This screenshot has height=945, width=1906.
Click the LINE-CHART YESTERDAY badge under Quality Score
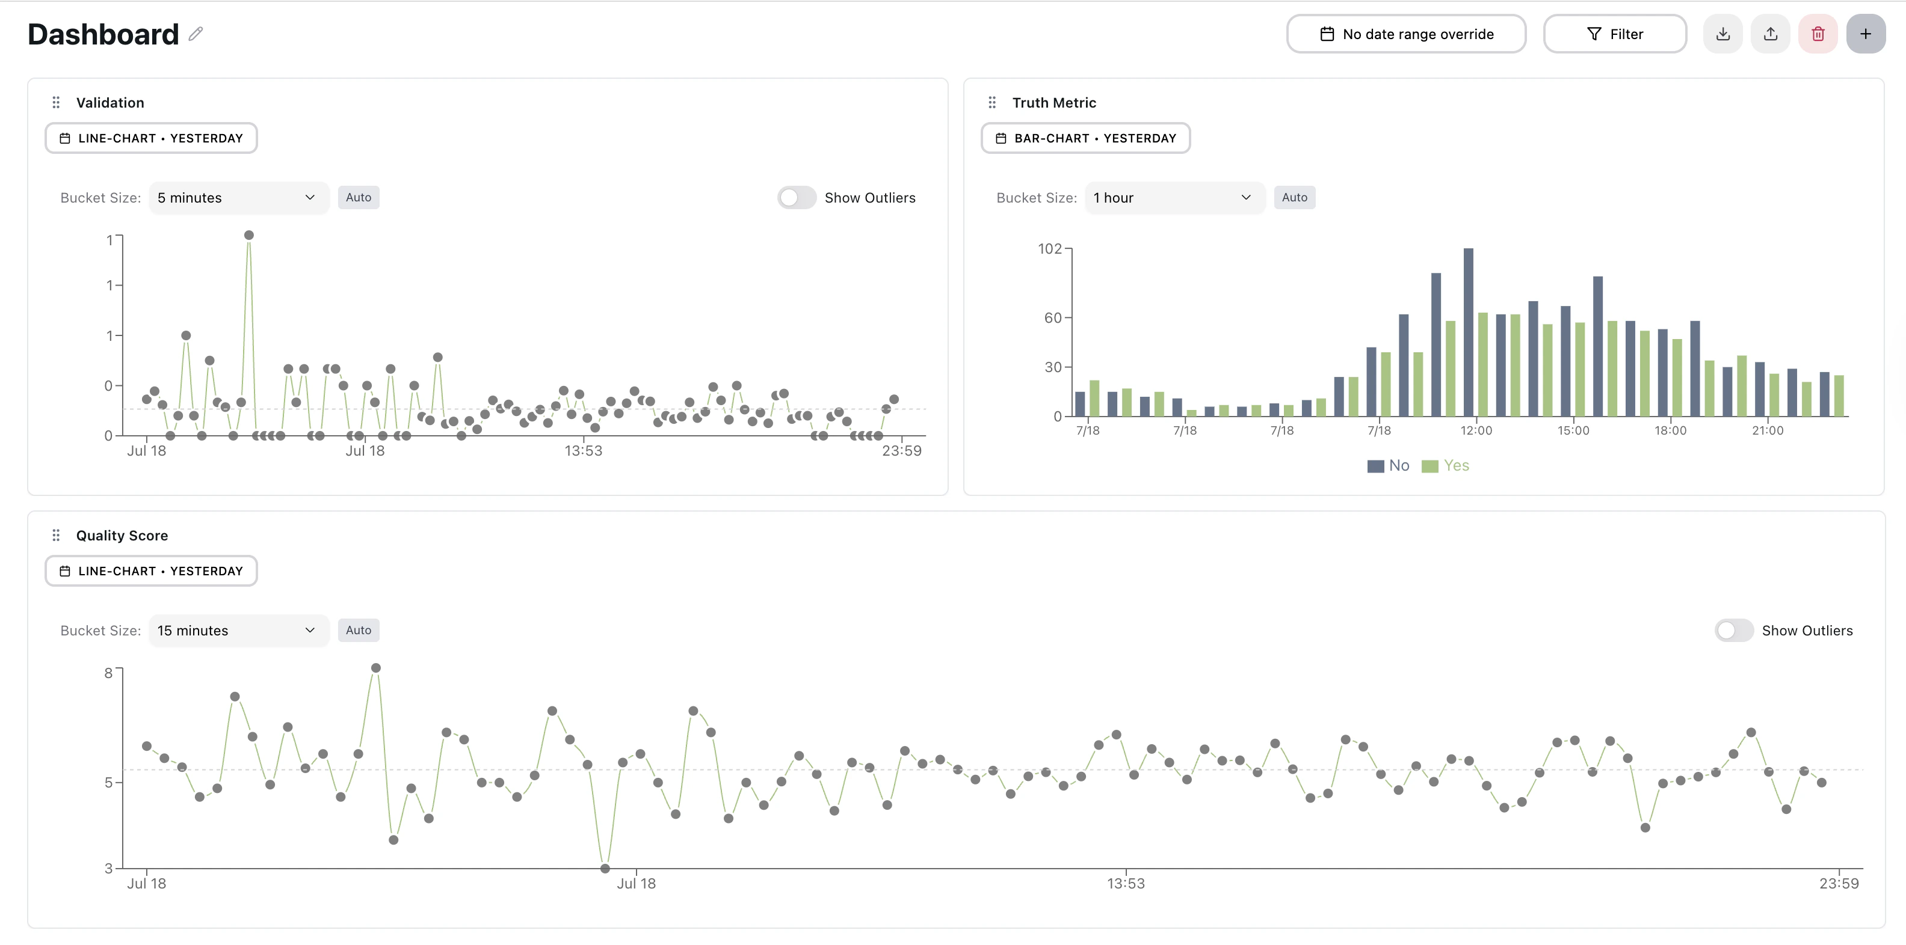150,570
